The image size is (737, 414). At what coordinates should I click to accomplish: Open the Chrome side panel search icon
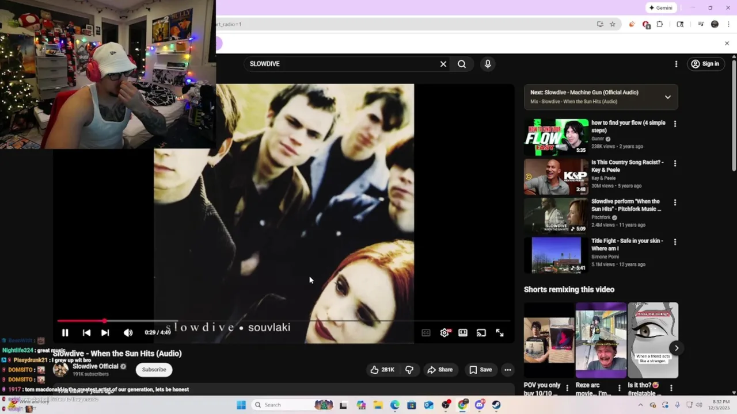tap(680, 24)
